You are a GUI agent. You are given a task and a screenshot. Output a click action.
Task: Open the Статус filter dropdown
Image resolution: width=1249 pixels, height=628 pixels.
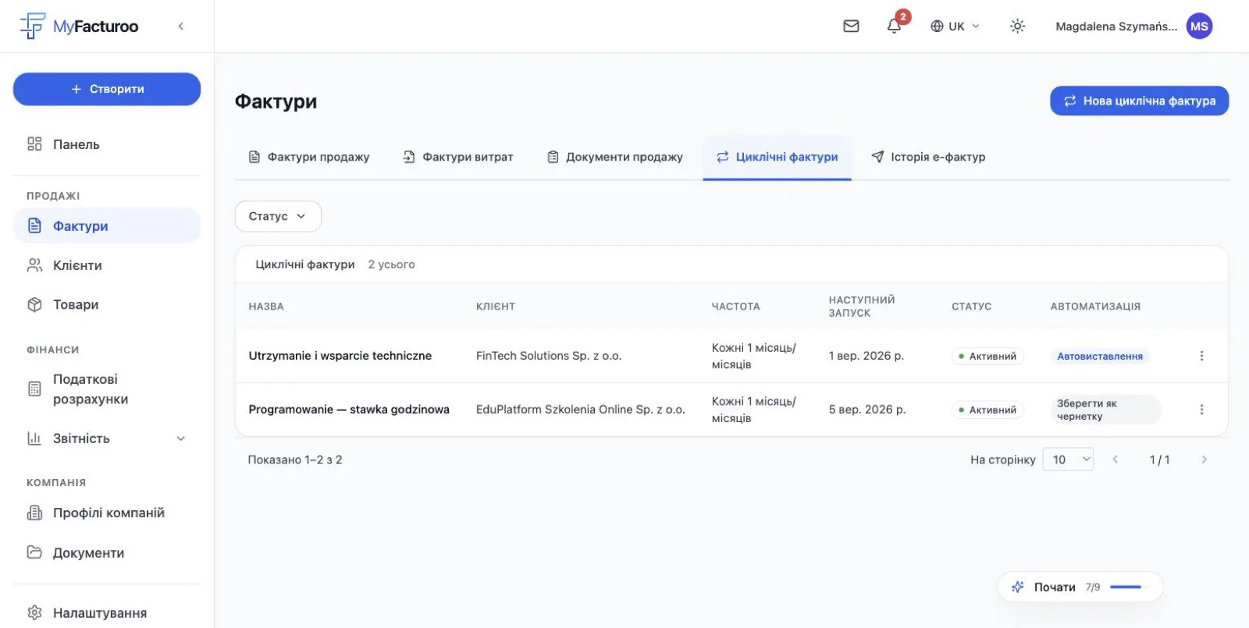click(278, 216)
